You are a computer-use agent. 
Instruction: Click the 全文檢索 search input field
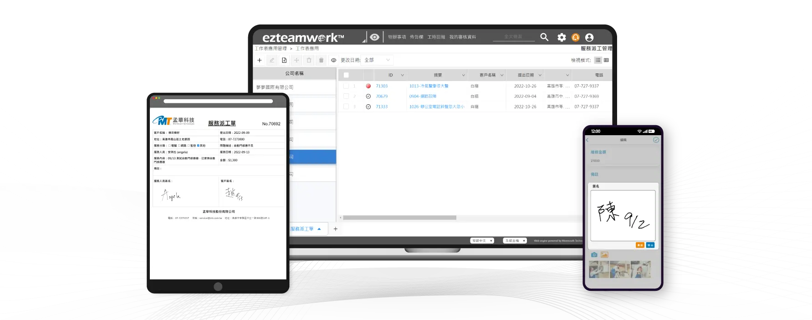point(513,37)
